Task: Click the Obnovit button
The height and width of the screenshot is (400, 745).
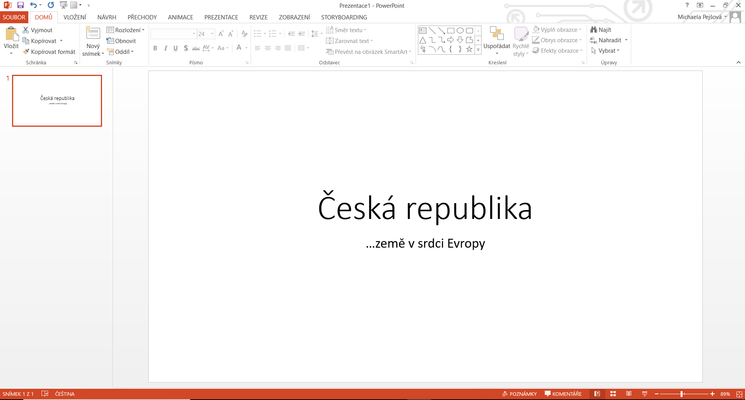Action: (121, 41)
